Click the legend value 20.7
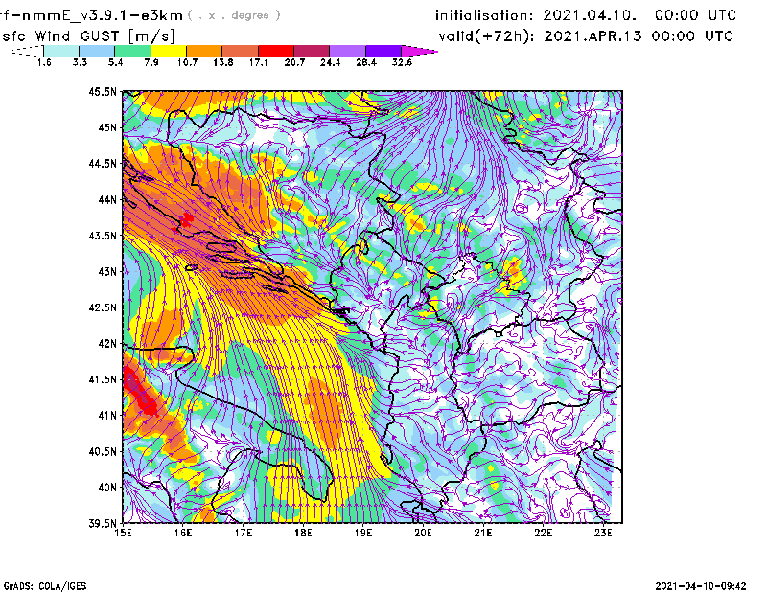The height and width of the screenshot is (592, 767). click(294, 62)
